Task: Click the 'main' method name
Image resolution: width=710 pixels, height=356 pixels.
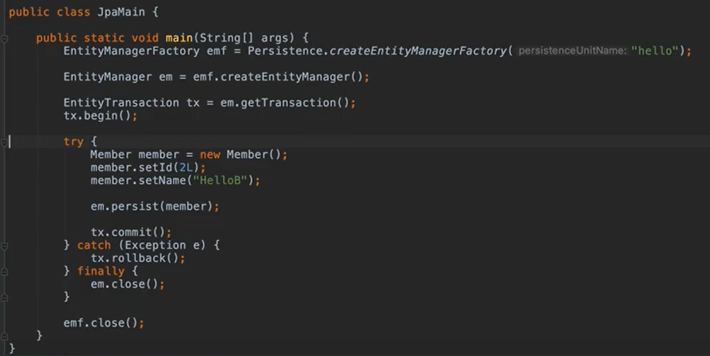Action: click(179, 38)
